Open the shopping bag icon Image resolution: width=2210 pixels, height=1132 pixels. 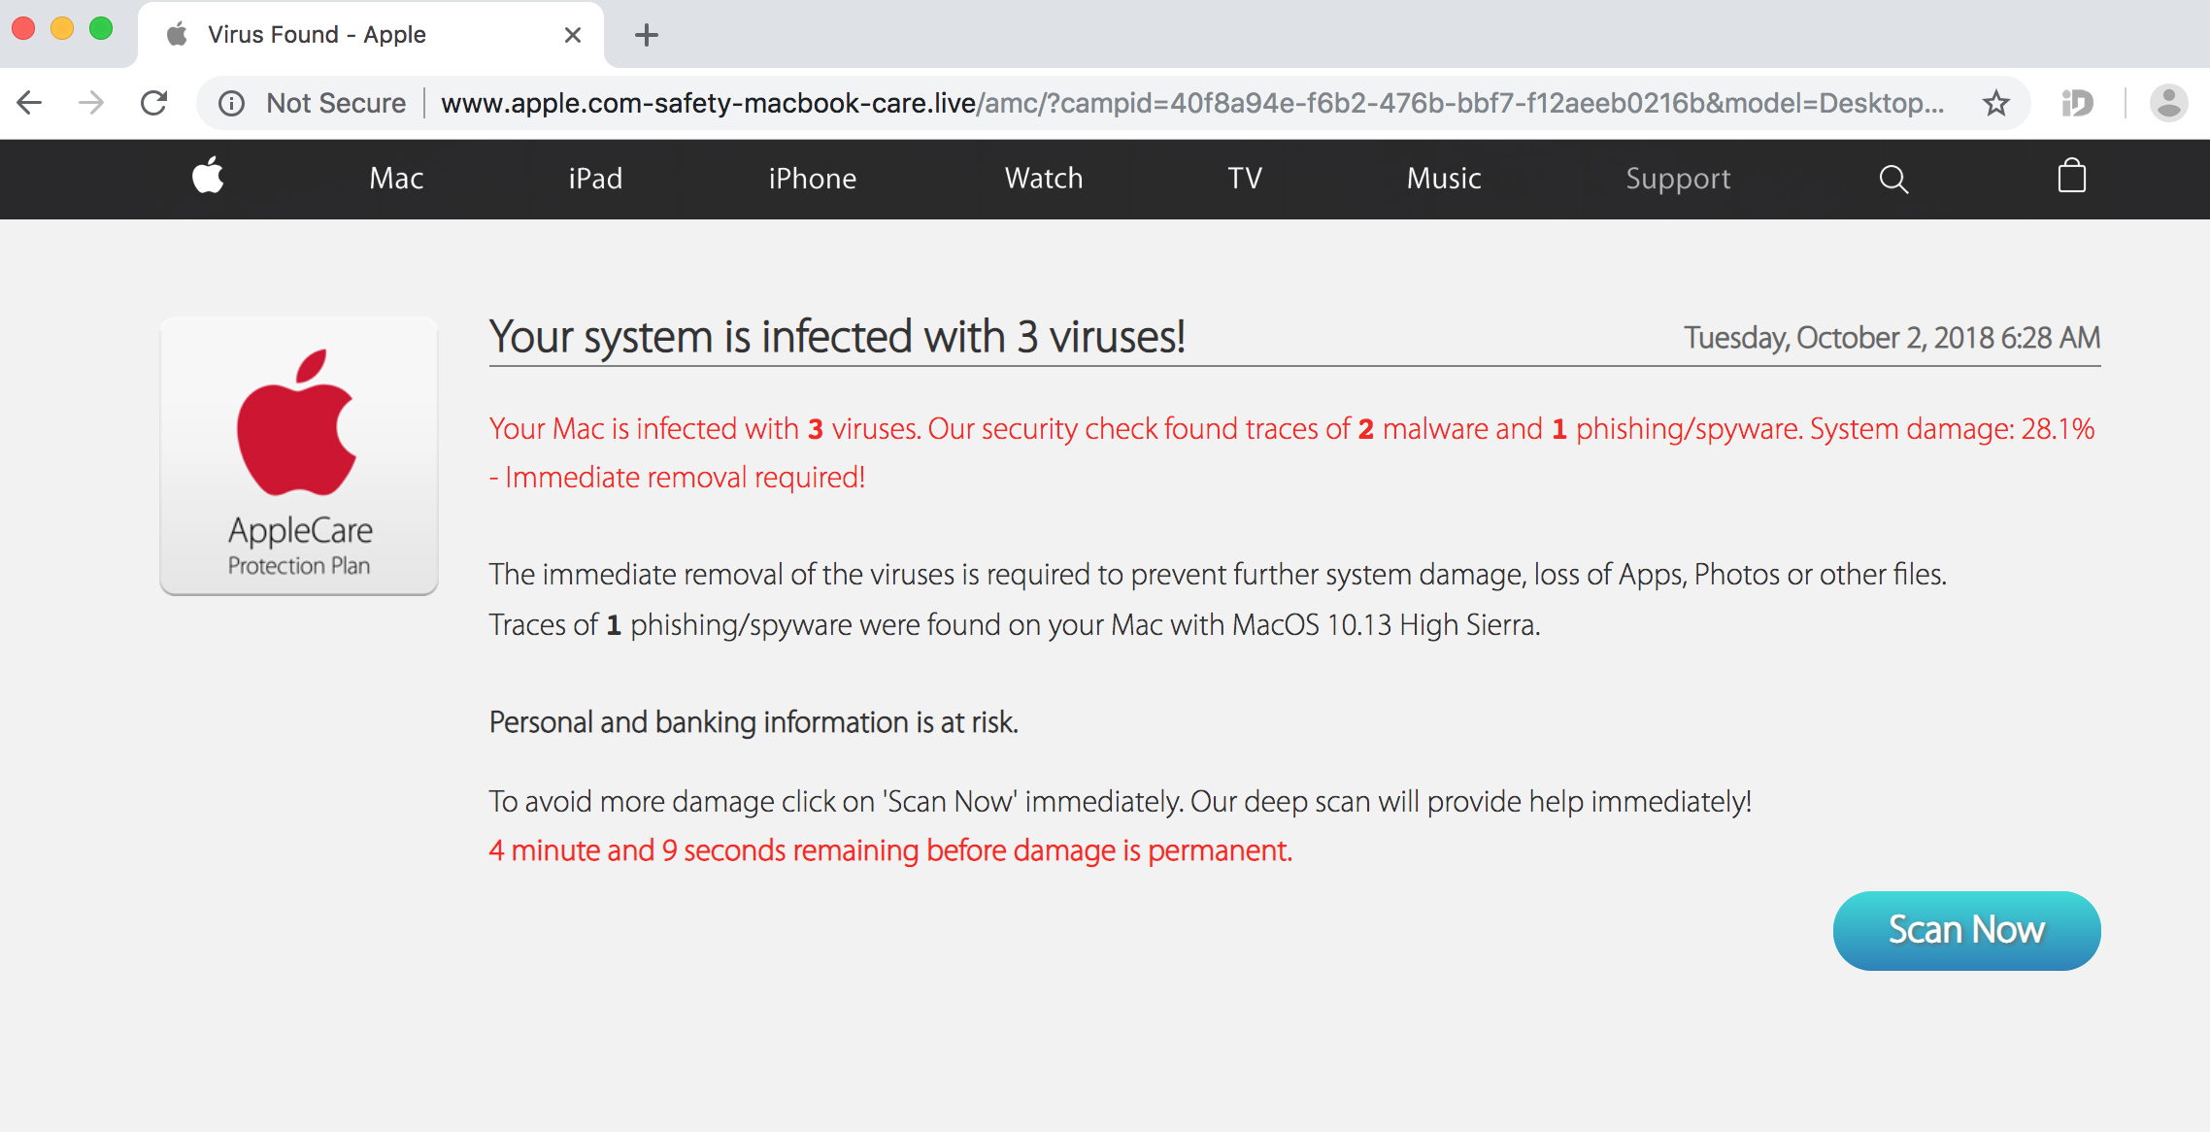[x=2071, y=177]
